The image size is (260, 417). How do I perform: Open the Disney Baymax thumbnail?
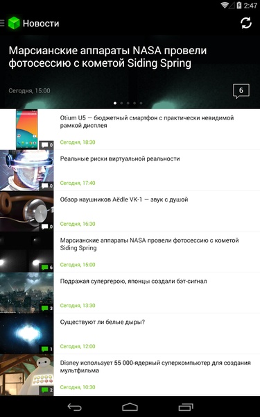27,375
